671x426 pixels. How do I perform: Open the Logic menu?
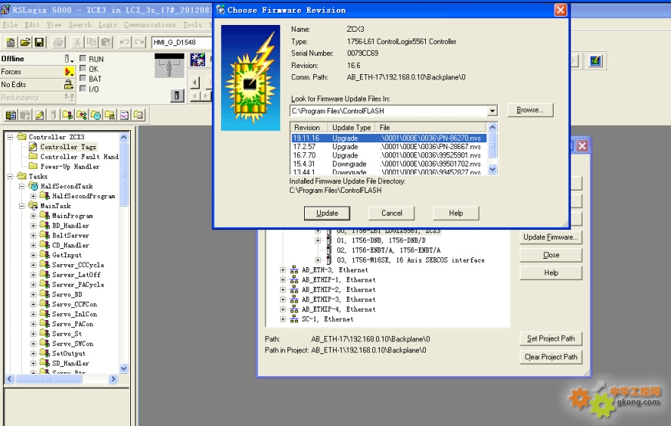(x=107, y=25)
